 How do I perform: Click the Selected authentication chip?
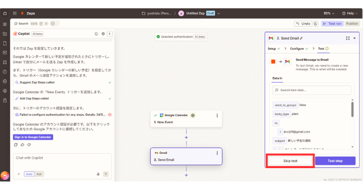coord(181,36)
